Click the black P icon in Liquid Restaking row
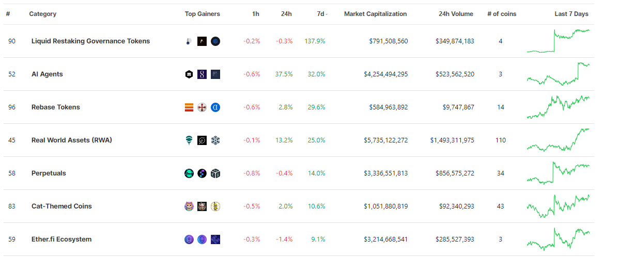Viewport: 619px width, 257px height. (x=202, y=41)
